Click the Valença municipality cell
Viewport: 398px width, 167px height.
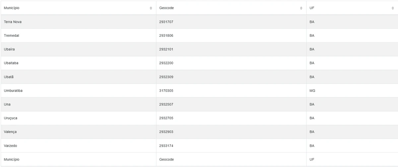[10, 132]
